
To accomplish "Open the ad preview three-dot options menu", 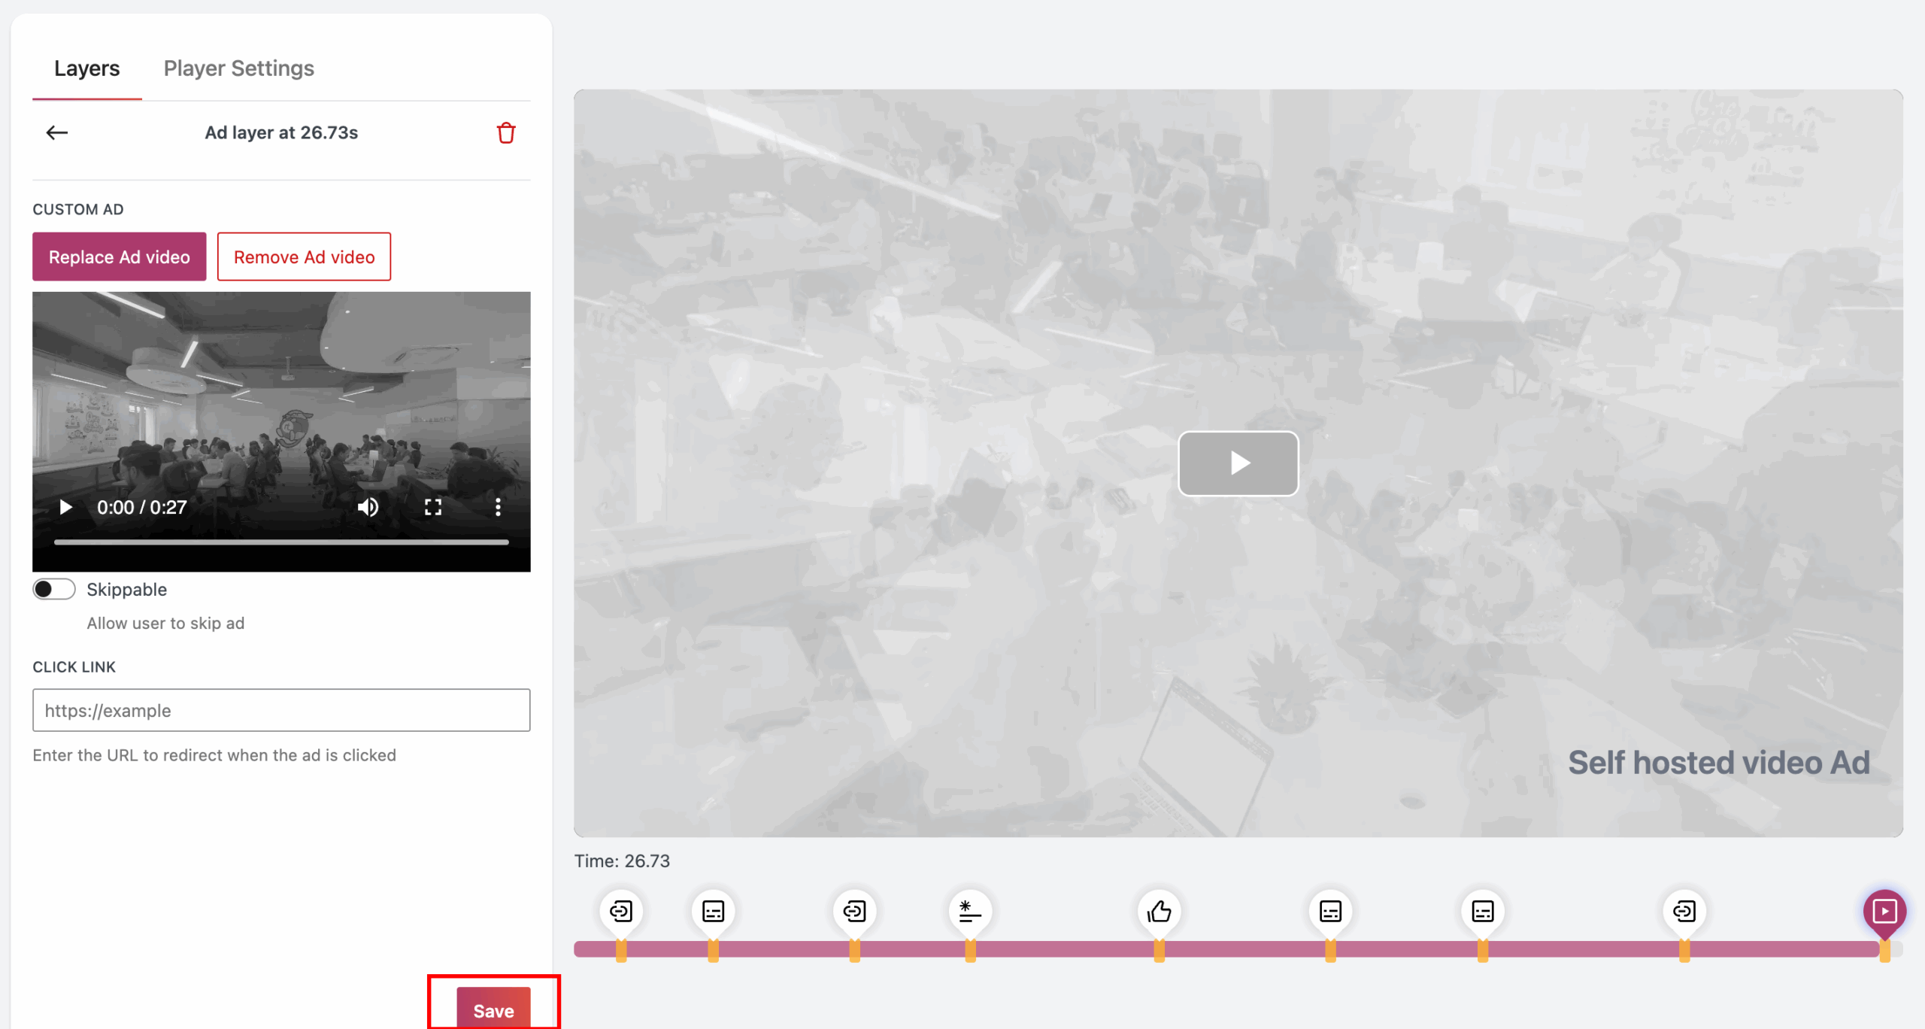I will (498, 508).
